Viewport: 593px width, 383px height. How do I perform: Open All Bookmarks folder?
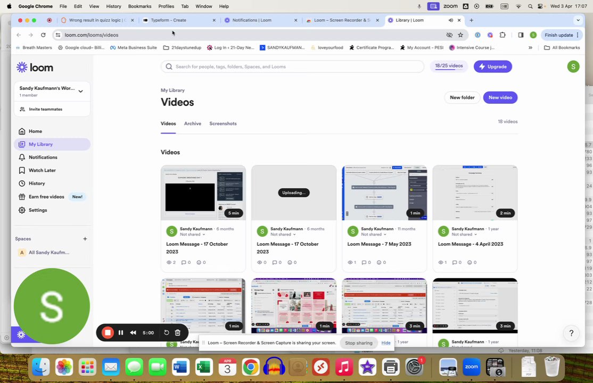[562, 48]
